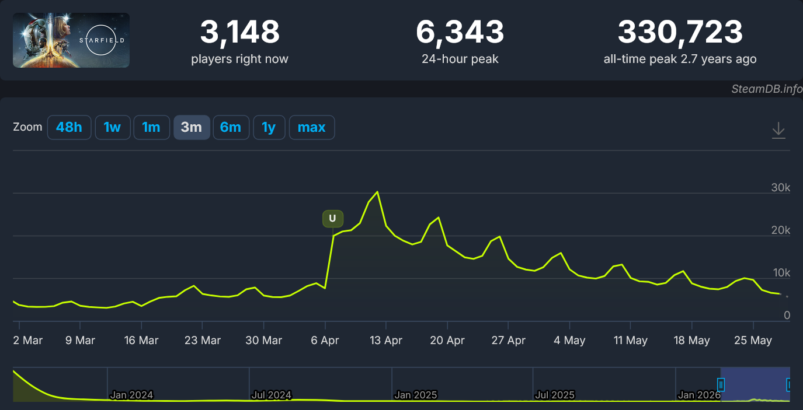Choose the 3m zoom range
Screen dimensions: 803x410
[x=192, y=127]
